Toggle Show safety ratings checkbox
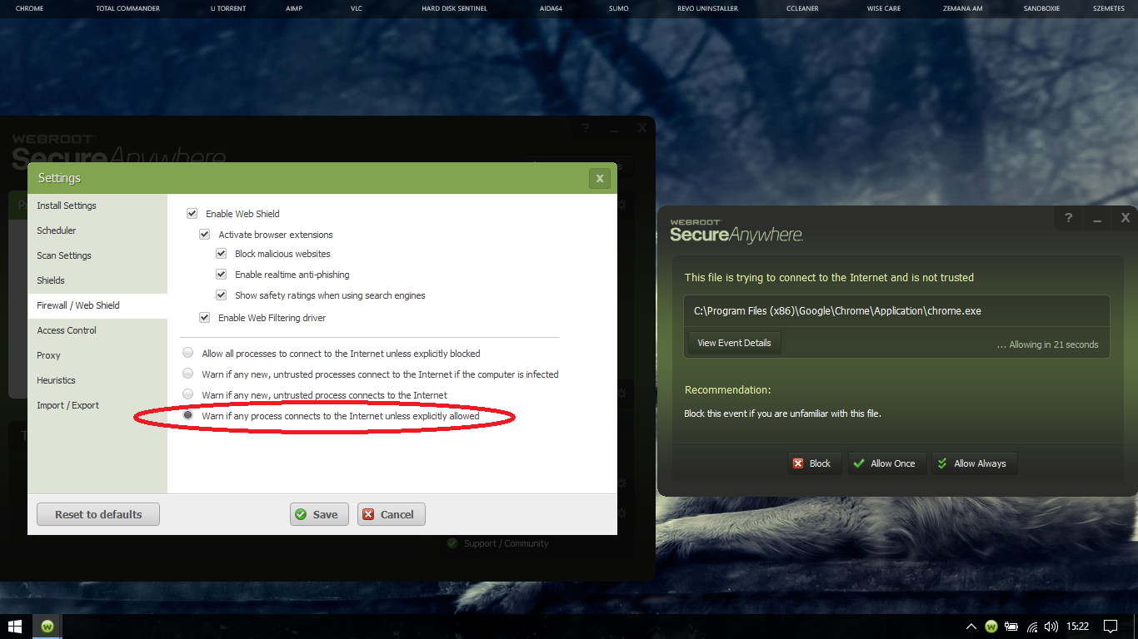This screenshot has width=1138, height=639. coord(222,295)
